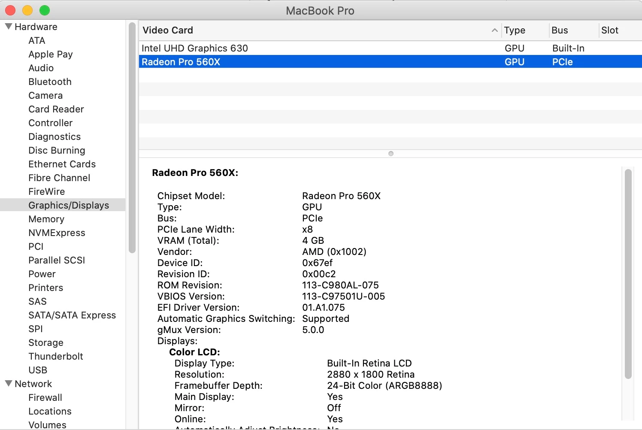The image size is (642, 430).
Task: Click the Radeon Pro 560X details heading
Action: click(195, 173)
